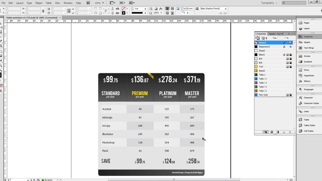Open the Hyperlinks panel
The height and width of the screenshot is (181, 322).
pos(306,75)
